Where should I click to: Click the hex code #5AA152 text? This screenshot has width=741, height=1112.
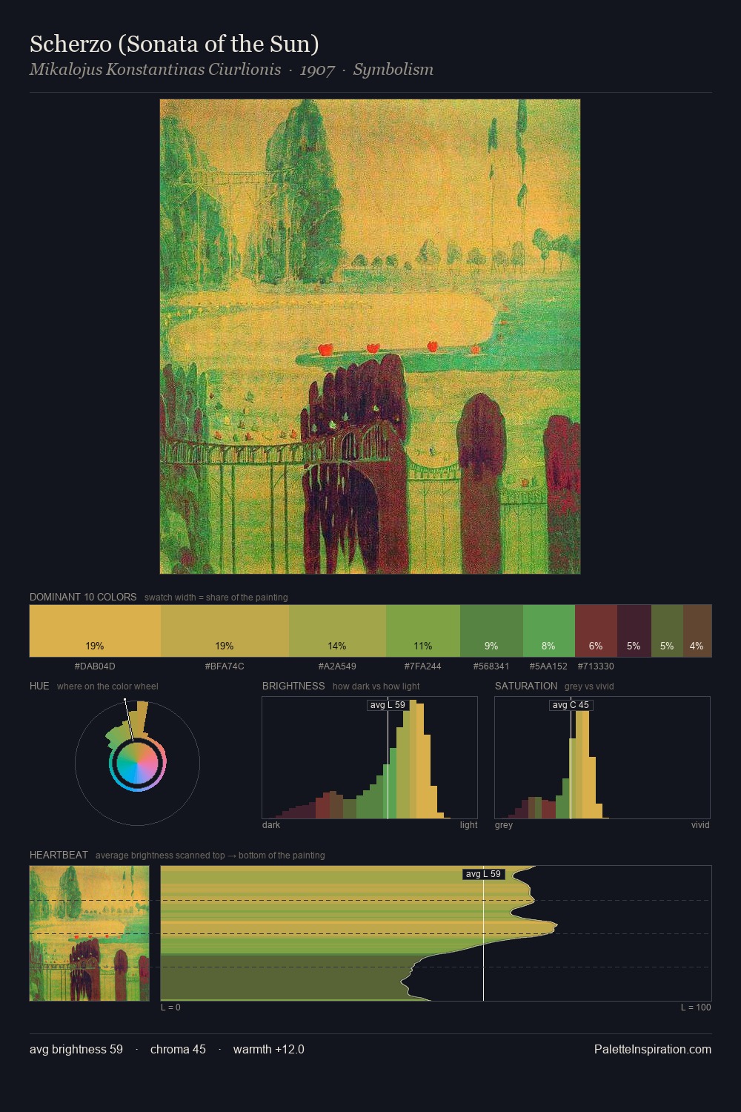tap(548, 666)
